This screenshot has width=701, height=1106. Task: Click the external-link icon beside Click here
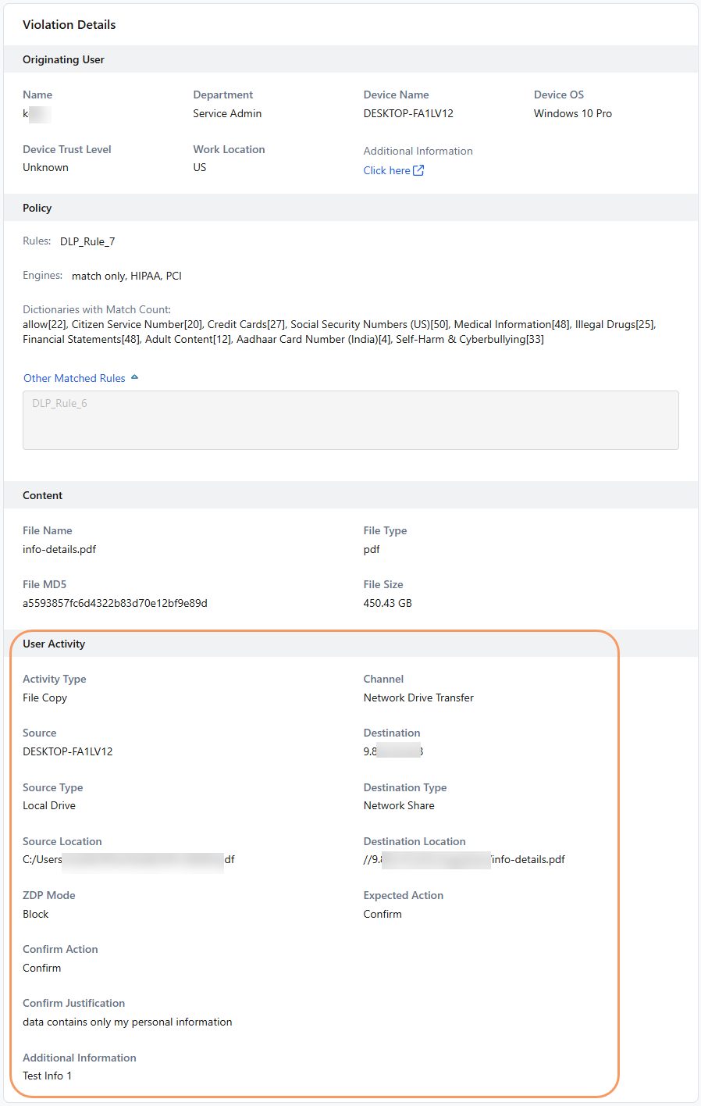pos(418,170)
